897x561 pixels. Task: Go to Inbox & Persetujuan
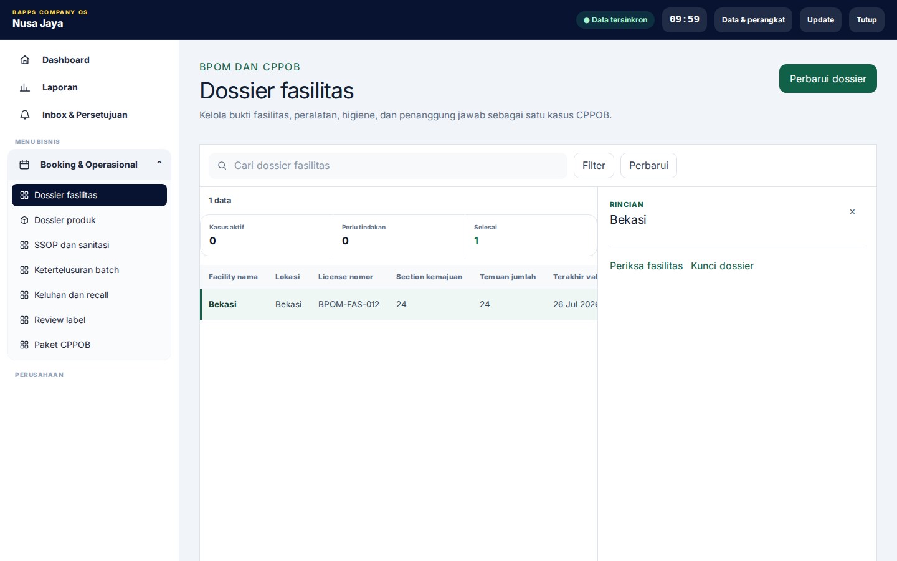(89, 115)
